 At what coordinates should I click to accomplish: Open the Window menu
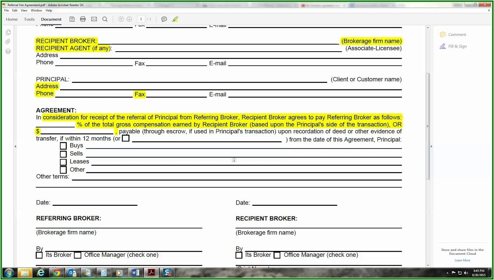pos(36,10)
